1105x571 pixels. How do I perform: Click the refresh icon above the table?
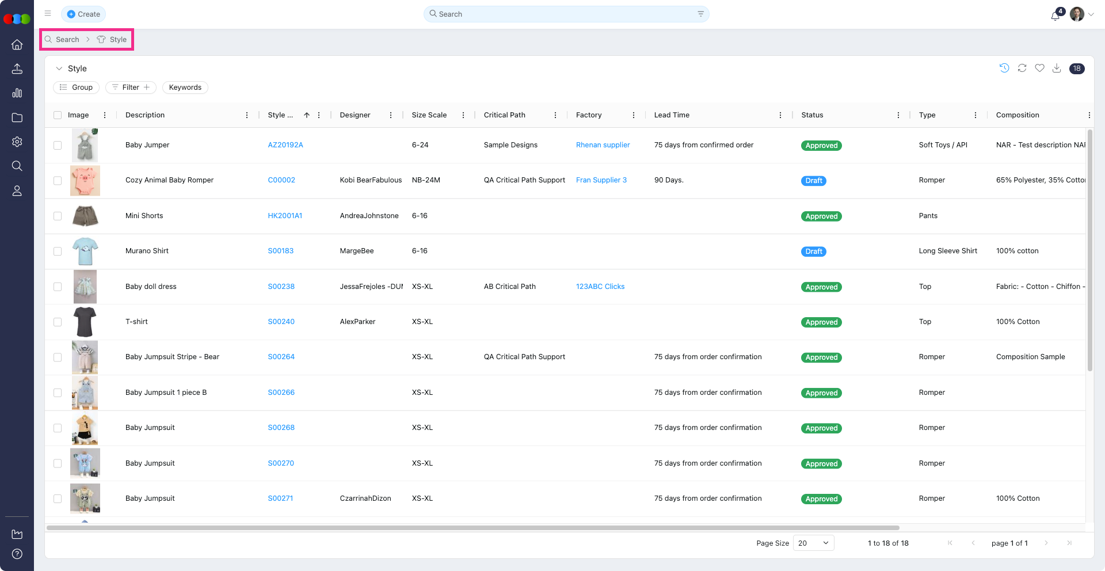point(1022,68)
